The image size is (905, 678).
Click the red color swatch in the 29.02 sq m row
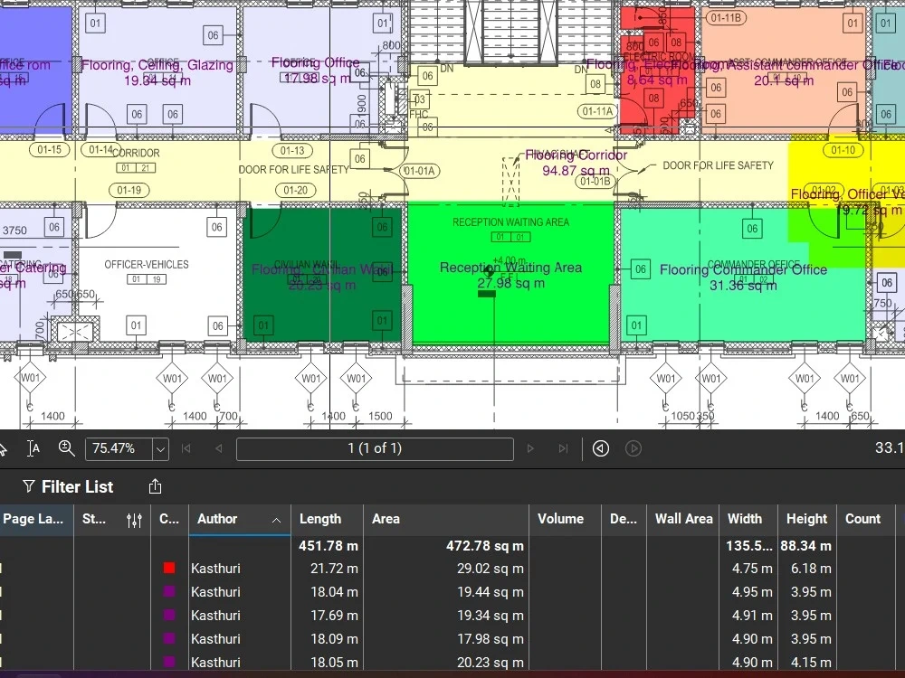(x=169, y=568)
